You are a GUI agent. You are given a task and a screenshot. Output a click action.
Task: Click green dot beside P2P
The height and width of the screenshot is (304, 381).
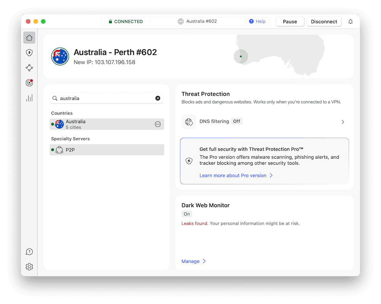[53, 150]
